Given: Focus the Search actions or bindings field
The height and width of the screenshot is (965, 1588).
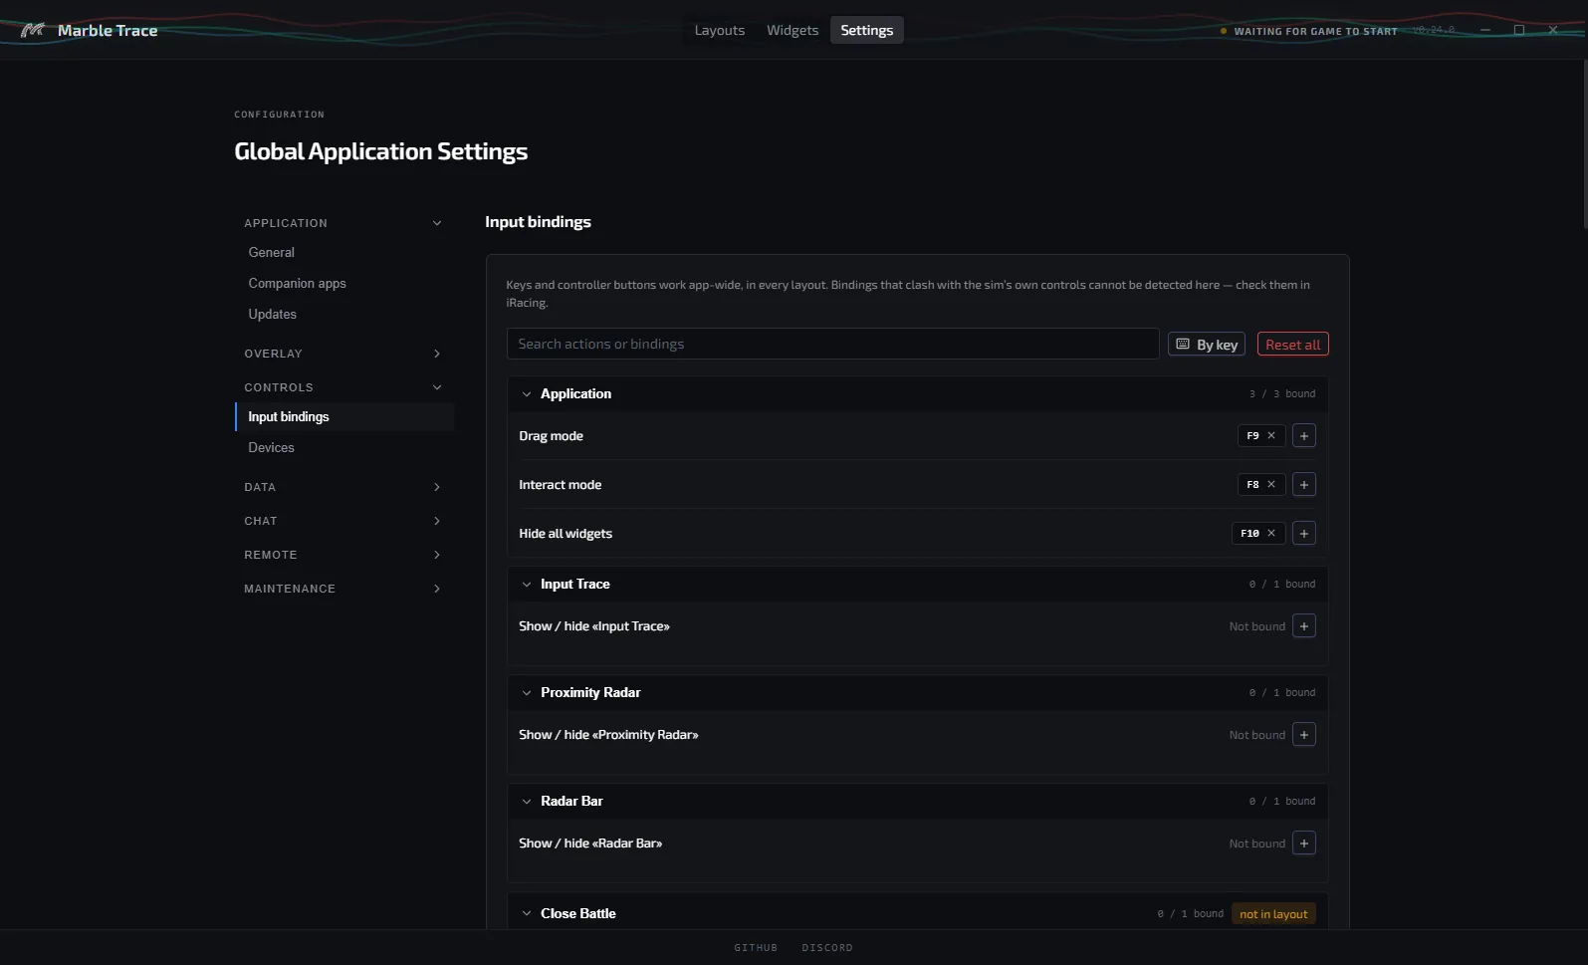Looking at the screenshot, I should pyautogui.click(x=832, y=344).
